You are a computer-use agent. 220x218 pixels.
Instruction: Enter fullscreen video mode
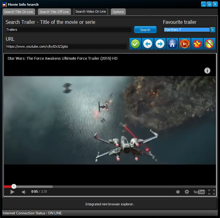[x=212, y=192]
